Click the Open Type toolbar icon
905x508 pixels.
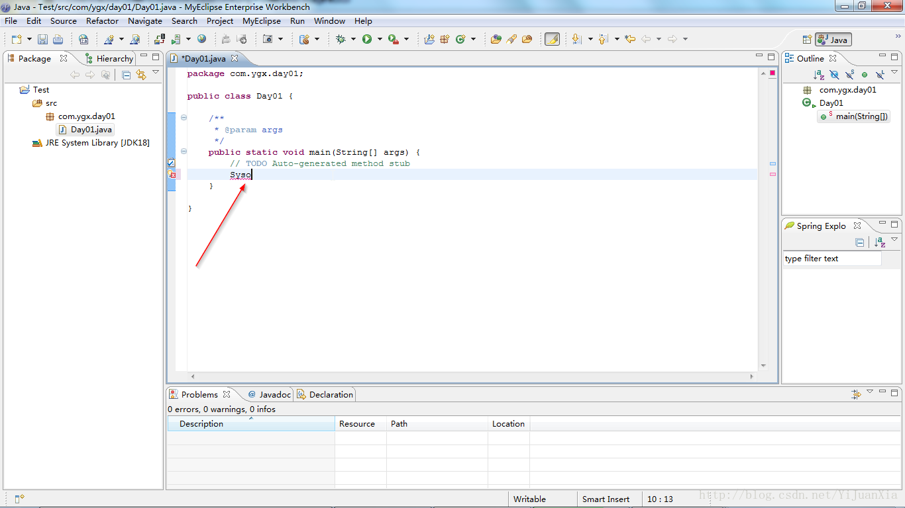tap(496, 39)
